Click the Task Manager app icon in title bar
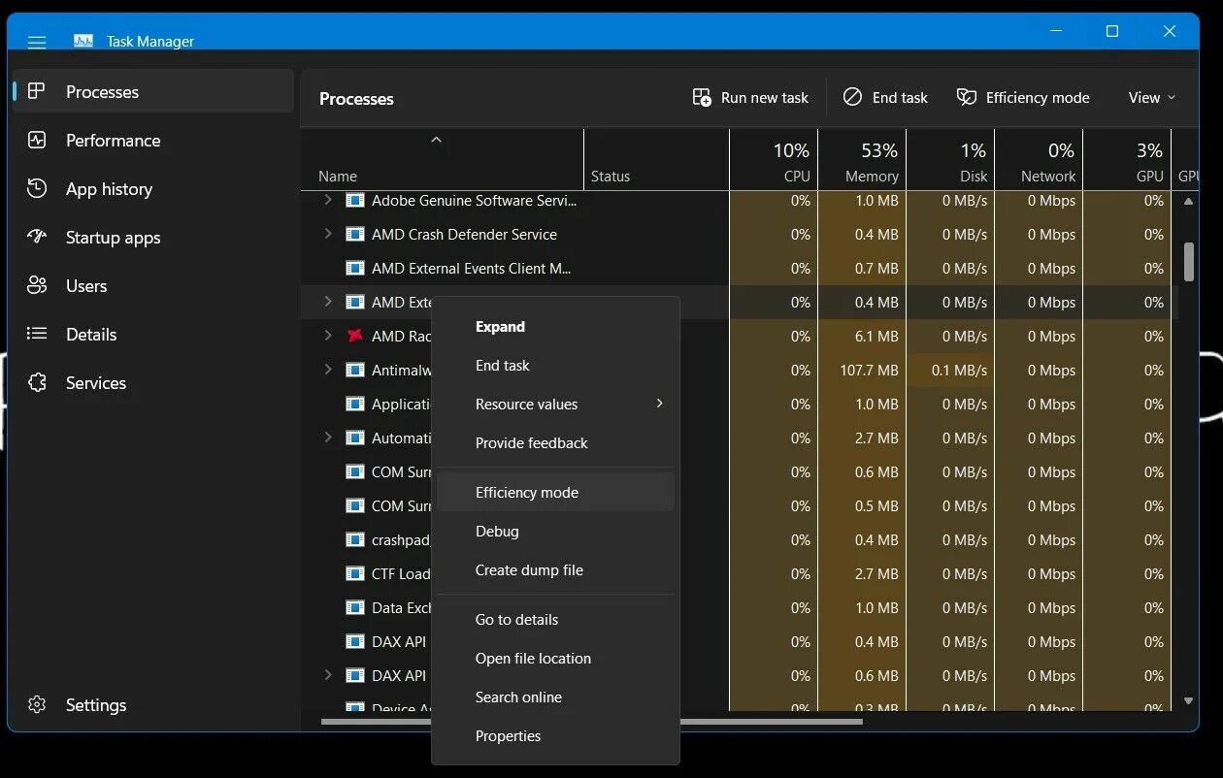 83,41
